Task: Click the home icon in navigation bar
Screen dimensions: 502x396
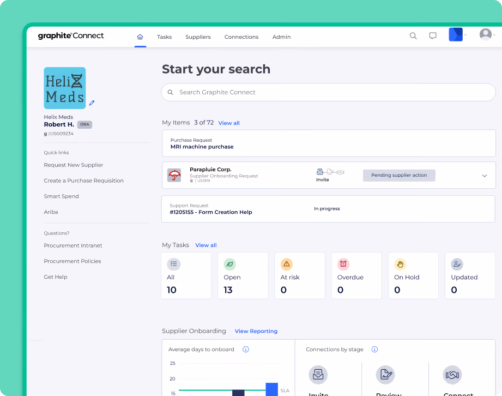Action: coord(140,37)
